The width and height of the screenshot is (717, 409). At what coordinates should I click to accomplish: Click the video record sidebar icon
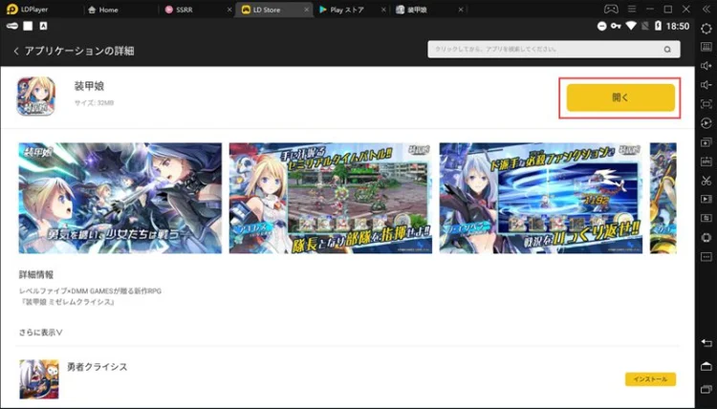click(706, 200)
